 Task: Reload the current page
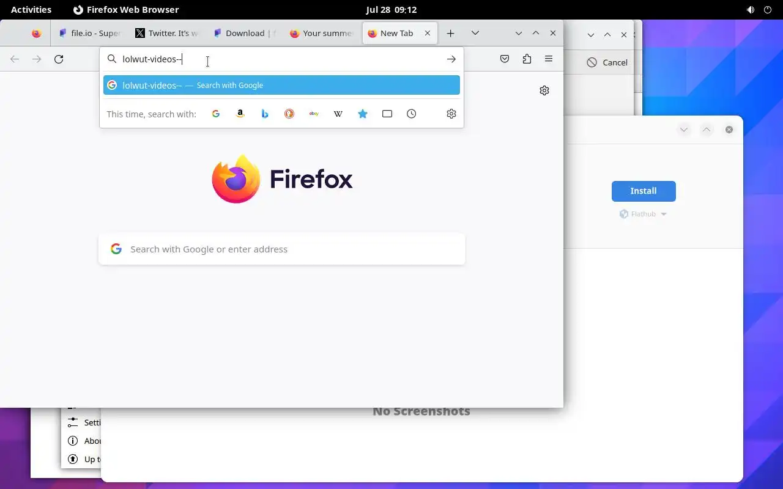(x=59, y=59)
